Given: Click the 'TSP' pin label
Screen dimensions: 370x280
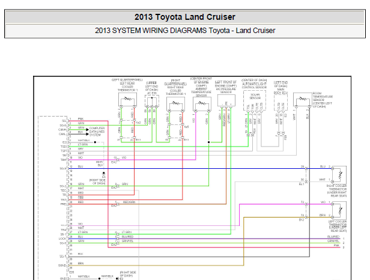Looking at the screenshot, I should 64,151.
